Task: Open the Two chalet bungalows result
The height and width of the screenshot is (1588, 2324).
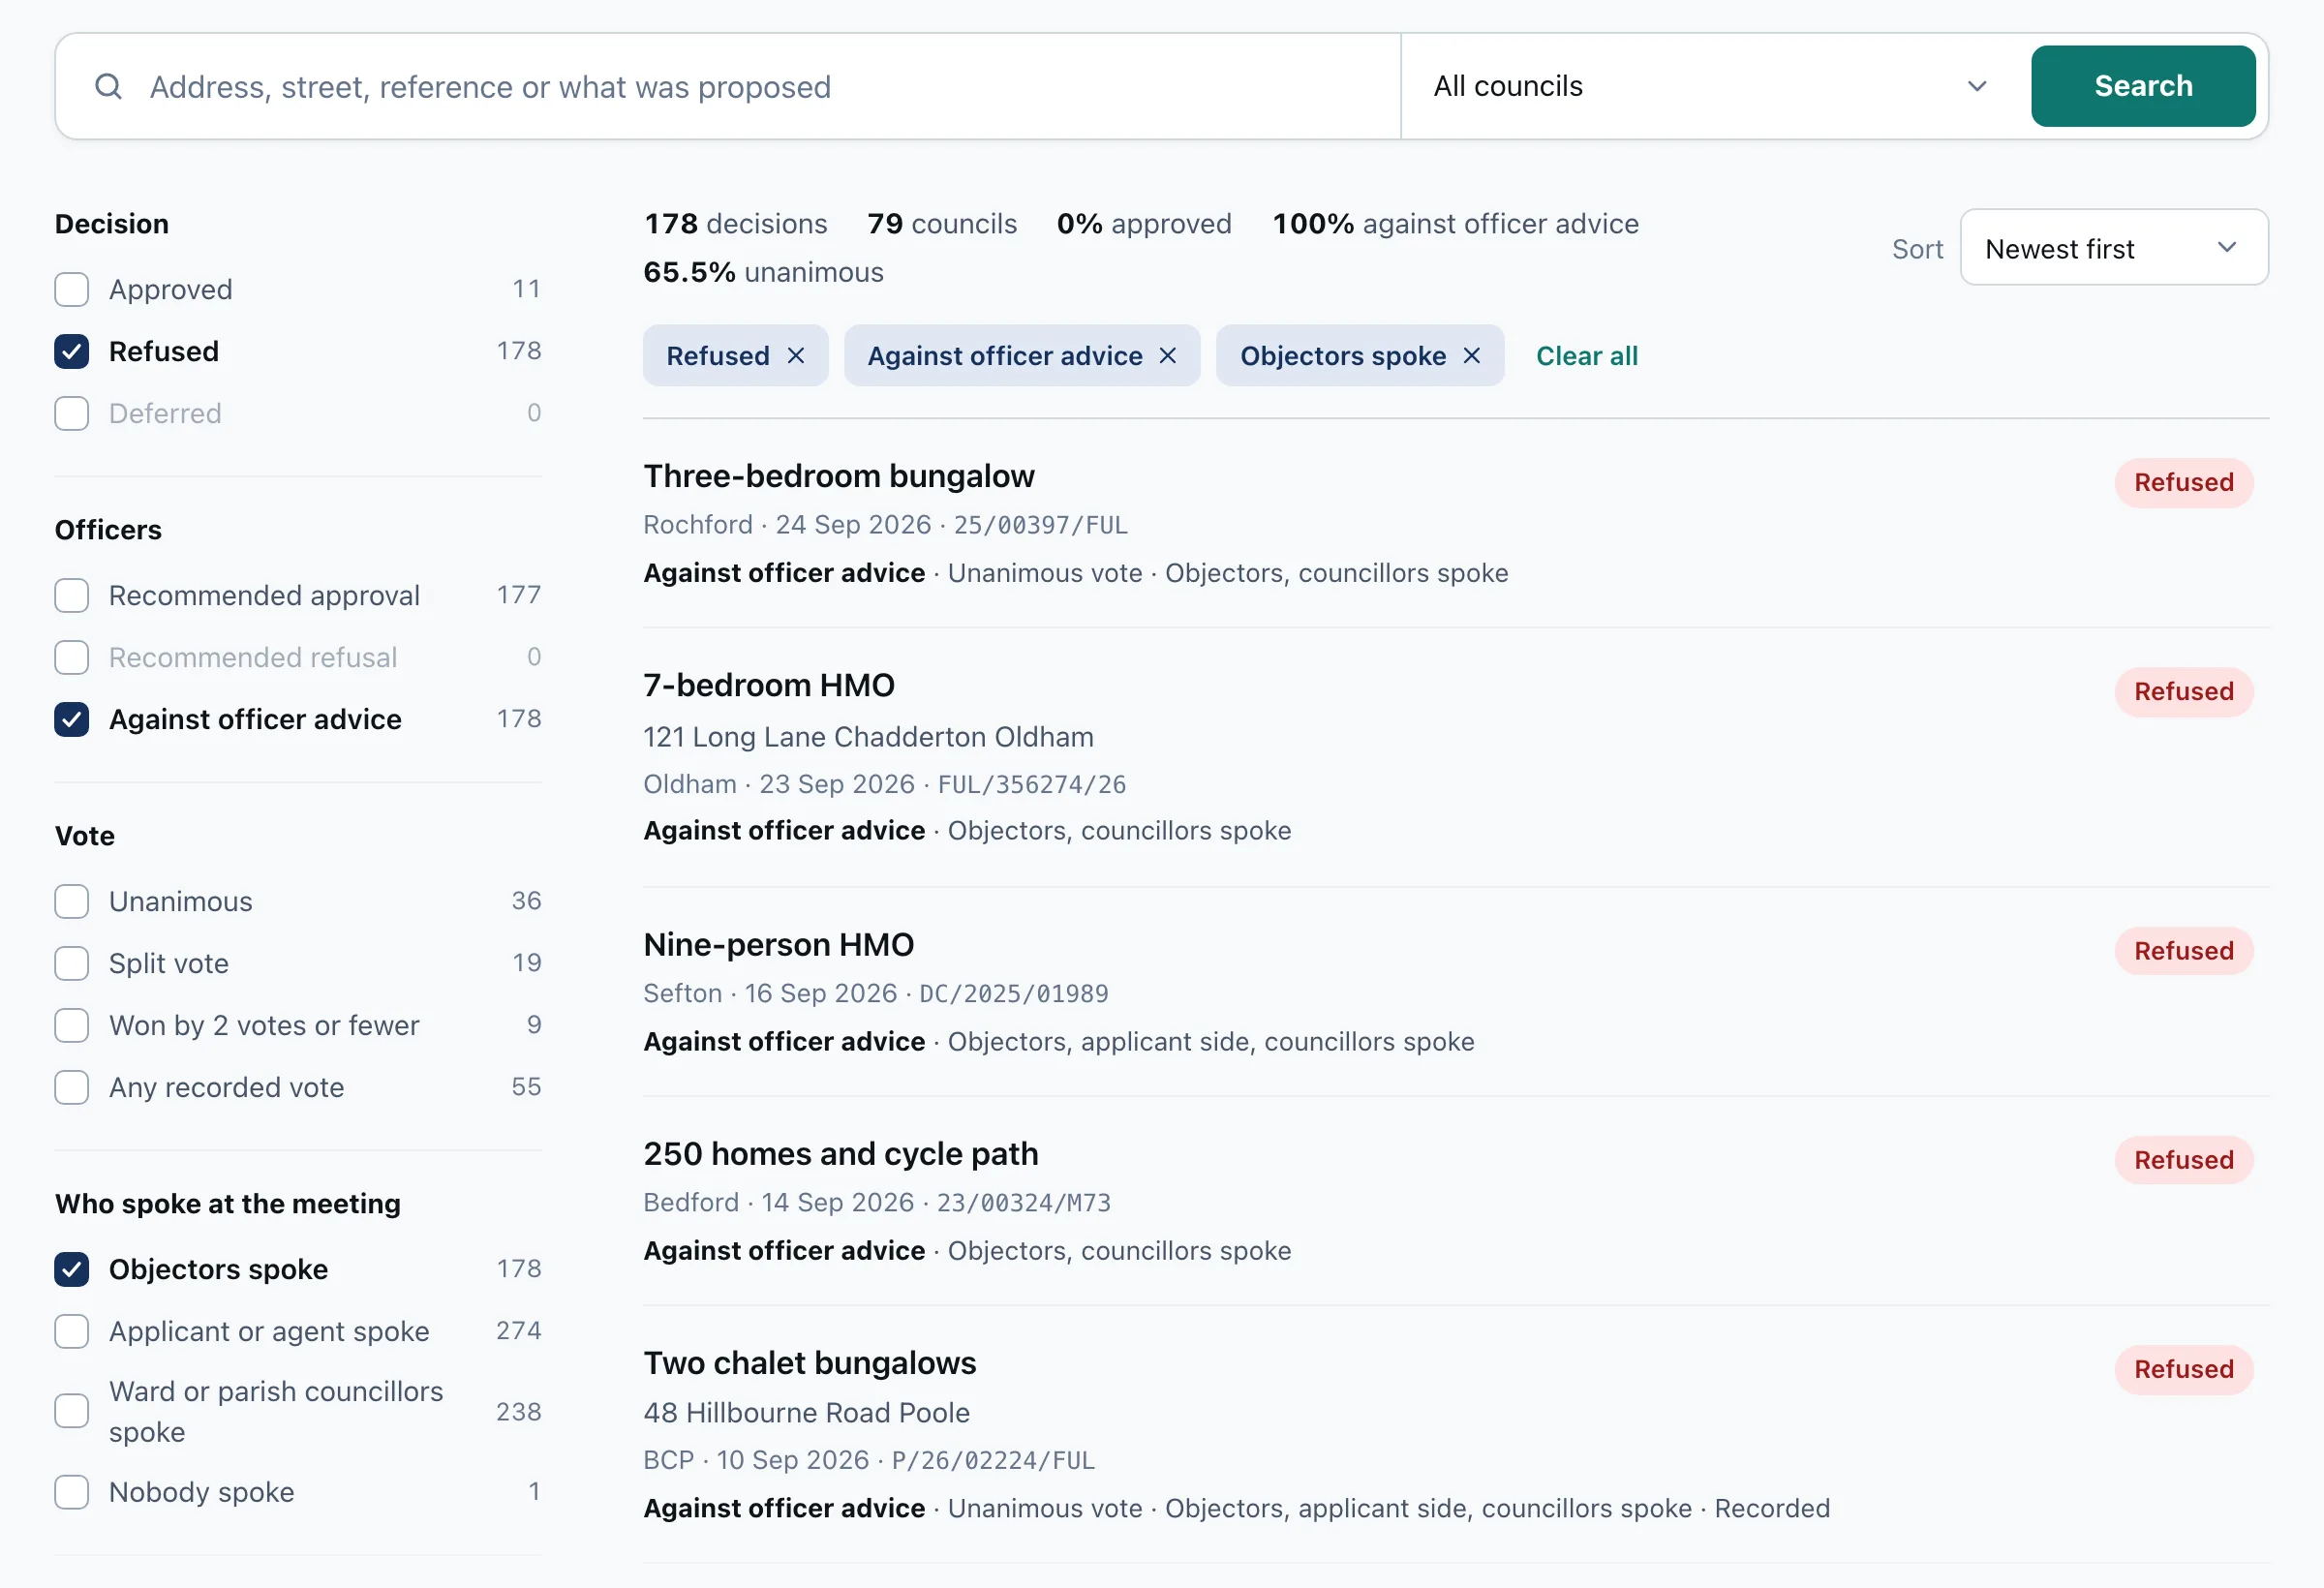Action: tap(810, 1363)
